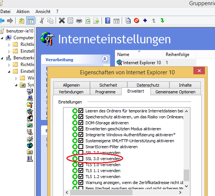
Task: Click the red Delete X toolbar icon
Action: [62, 21]
